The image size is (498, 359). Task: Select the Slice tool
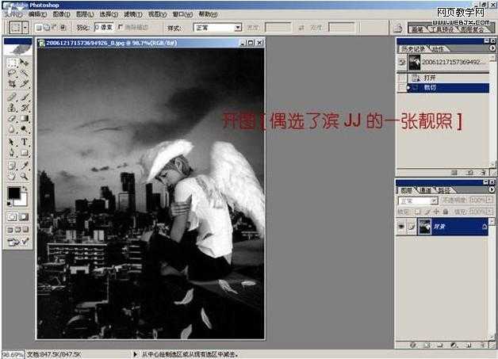click(x=24, y=85)
